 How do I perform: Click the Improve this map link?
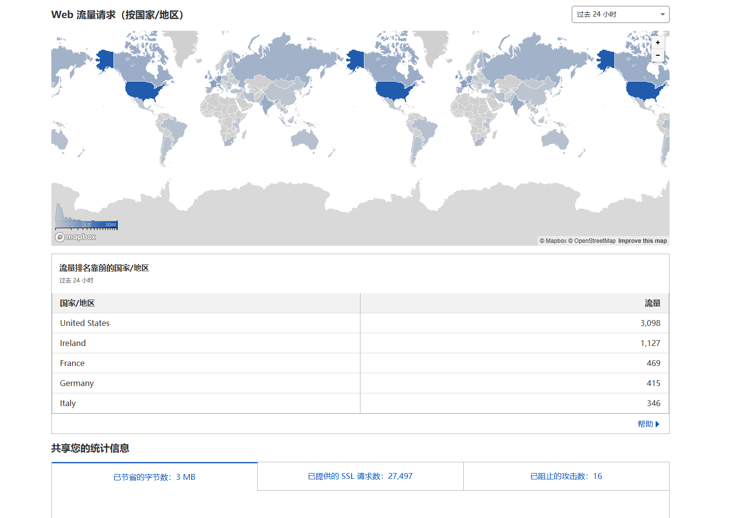642,240
